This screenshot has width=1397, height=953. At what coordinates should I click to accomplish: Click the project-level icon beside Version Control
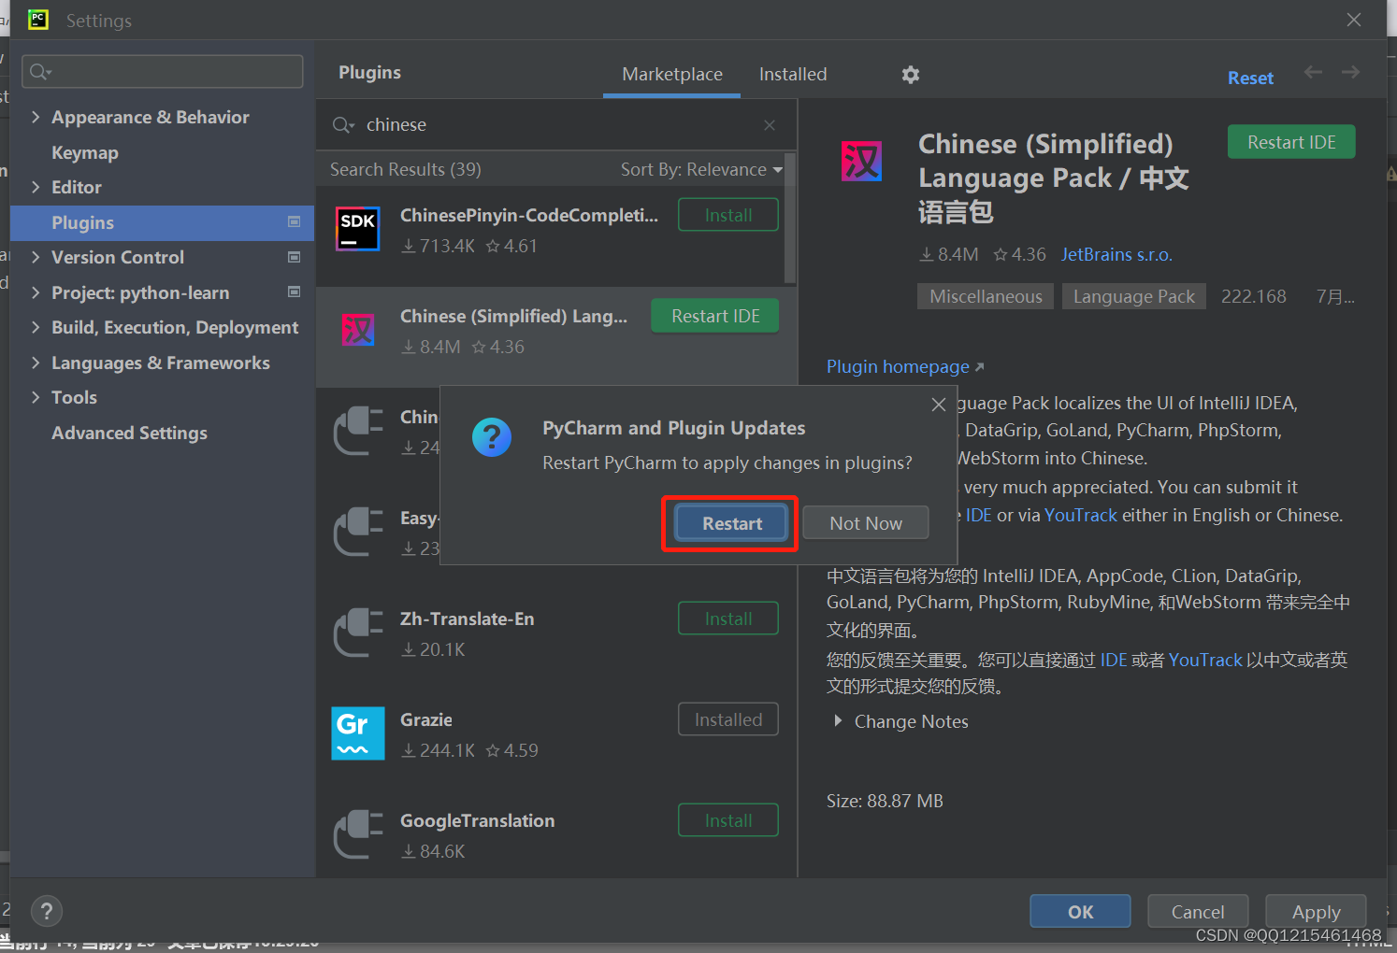pyautogui.click(x=295, y=257)
